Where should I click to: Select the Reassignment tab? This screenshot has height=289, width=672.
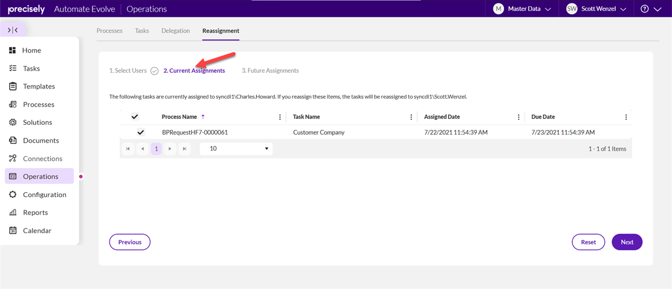tap(221, 31)
